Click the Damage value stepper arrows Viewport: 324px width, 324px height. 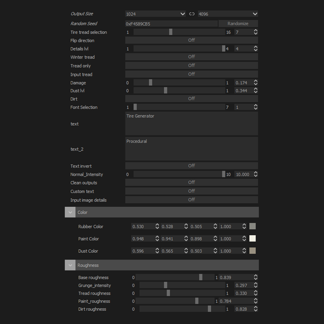coord(256,82)
